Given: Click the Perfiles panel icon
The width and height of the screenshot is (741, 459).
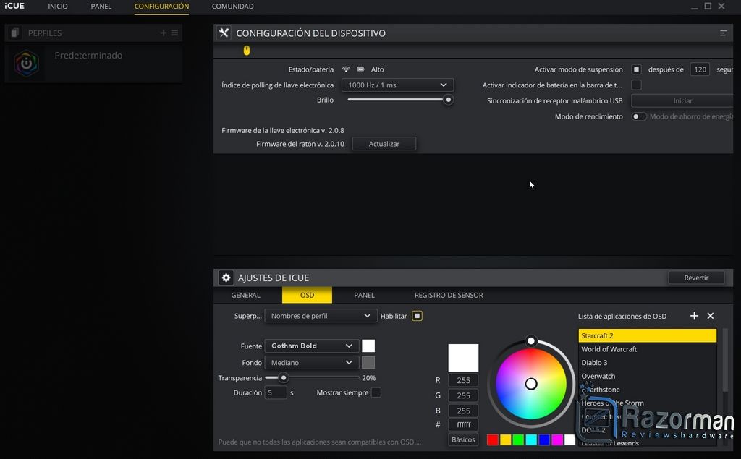Looking at the screenshot, I should click(14, 33).
